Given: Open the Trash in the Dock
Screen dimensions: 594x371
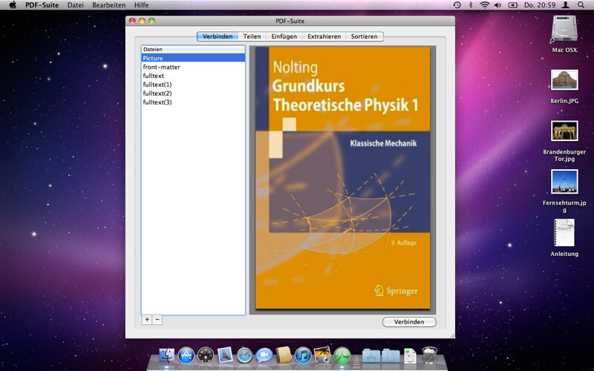Looking at the screenshot, I should pos(430,355).
